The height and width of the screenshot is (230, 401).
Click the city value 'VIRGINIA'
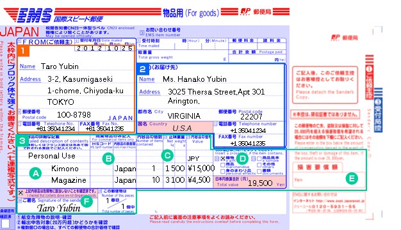coord(184,116)
